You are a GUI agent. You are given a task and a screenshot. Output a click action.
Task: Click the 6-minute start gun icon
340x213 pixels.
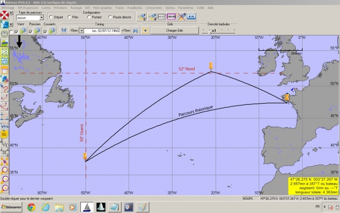(142, 17)
